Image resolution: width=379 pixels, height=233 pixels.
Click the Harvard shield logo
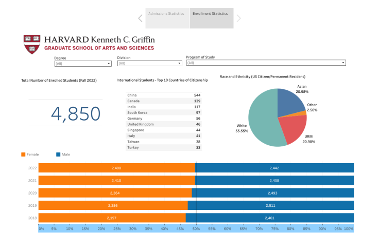click(x=32, y=44)
